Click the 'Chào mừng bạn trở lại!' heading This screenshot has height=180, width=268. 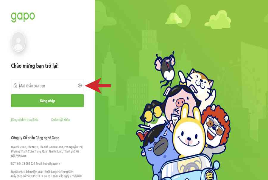pos(35,66)
